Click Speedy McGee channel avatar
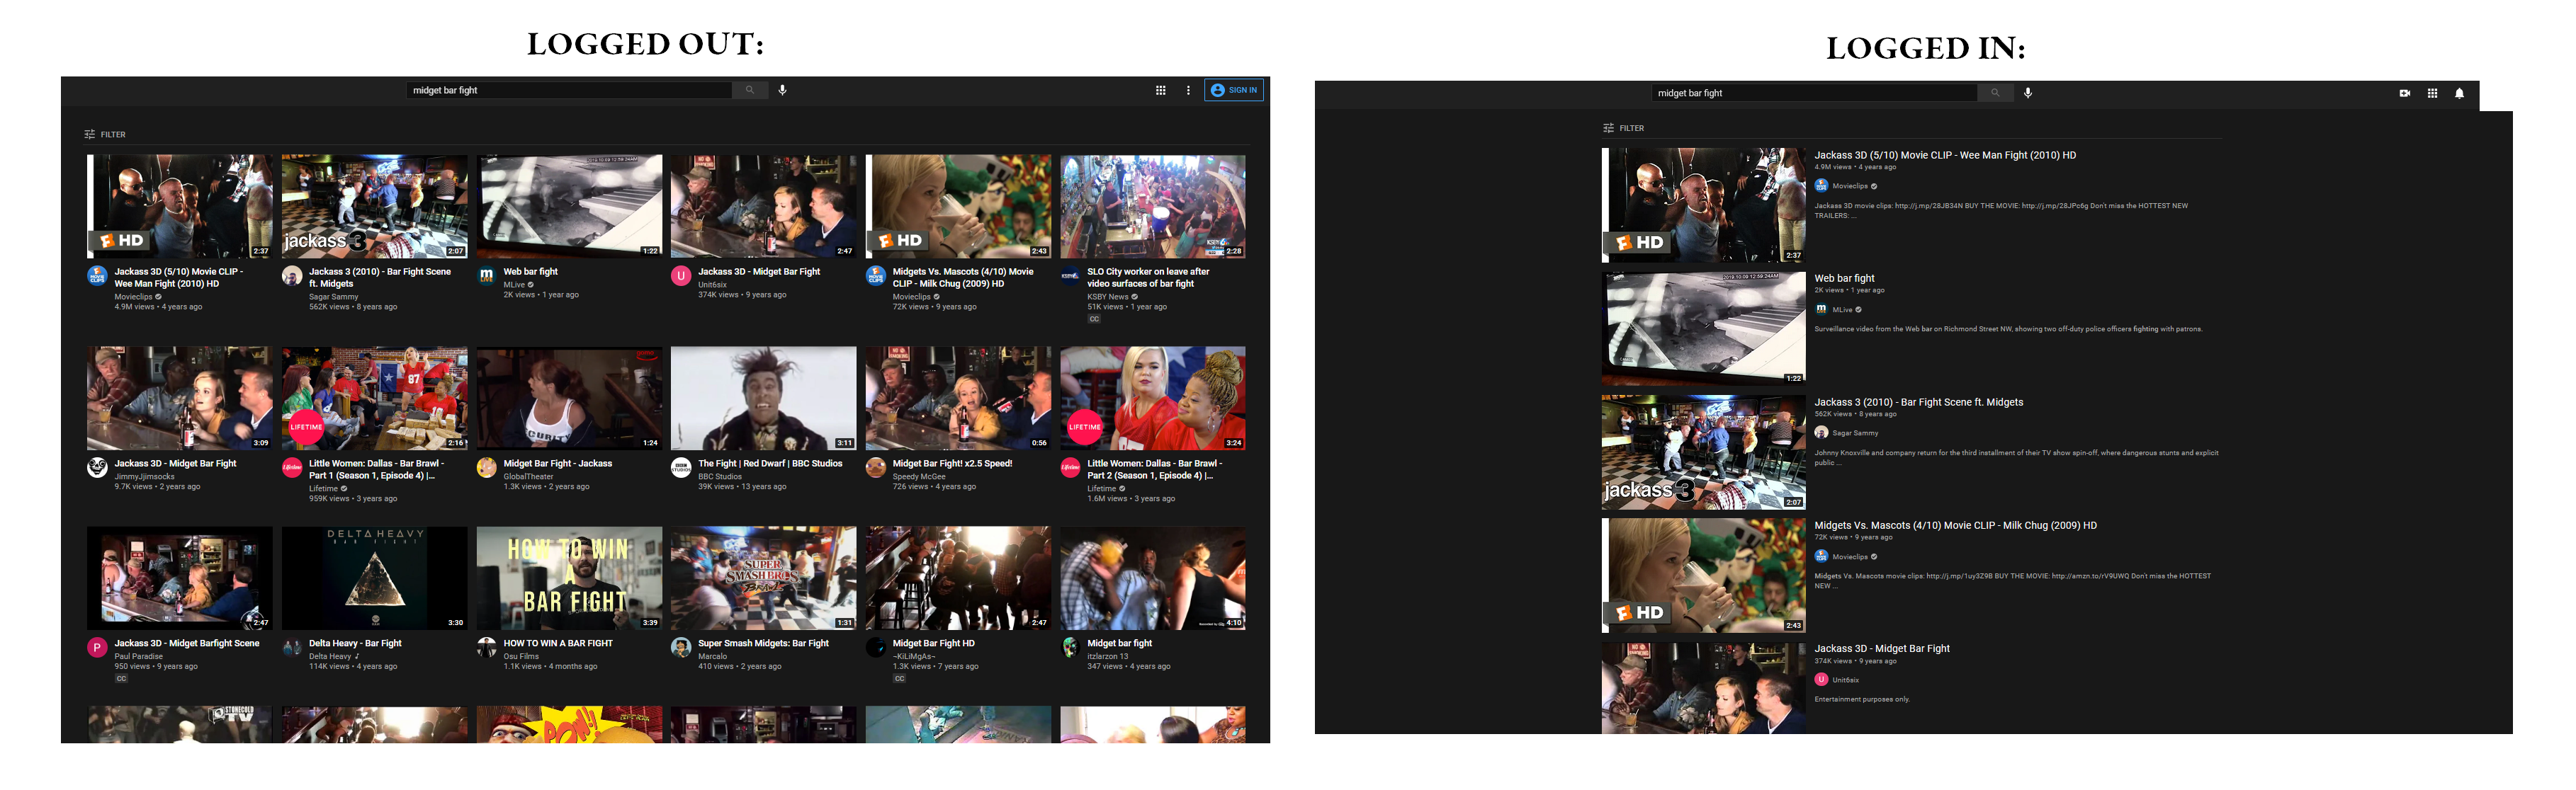2576x790 pixels. 875,467
